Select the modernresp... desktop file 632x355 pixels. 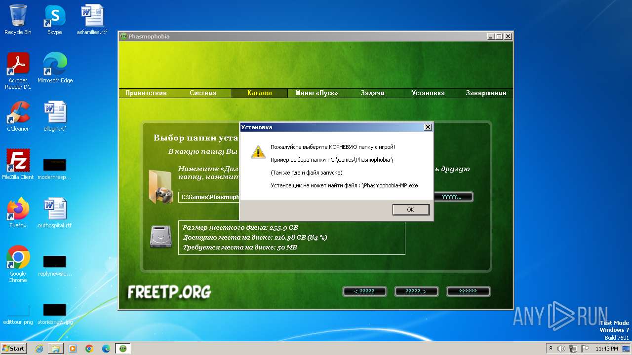click(x=55, y=169)
